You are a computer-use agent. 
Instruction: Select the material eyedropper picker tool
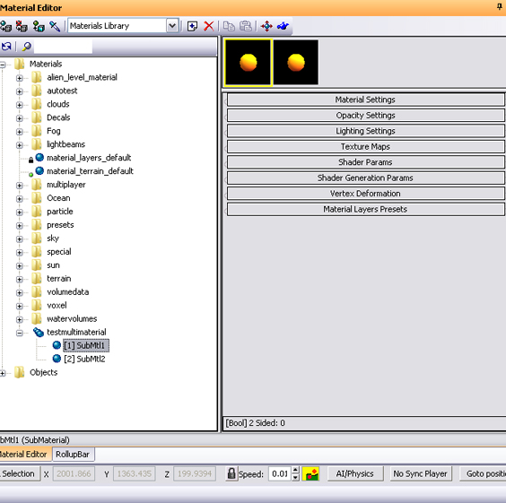click(x=55, y=26)
